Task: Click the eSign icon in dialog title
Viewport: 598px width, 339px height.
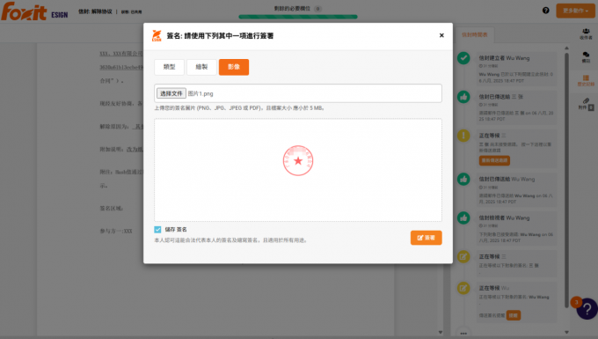Action: [157, 35]
